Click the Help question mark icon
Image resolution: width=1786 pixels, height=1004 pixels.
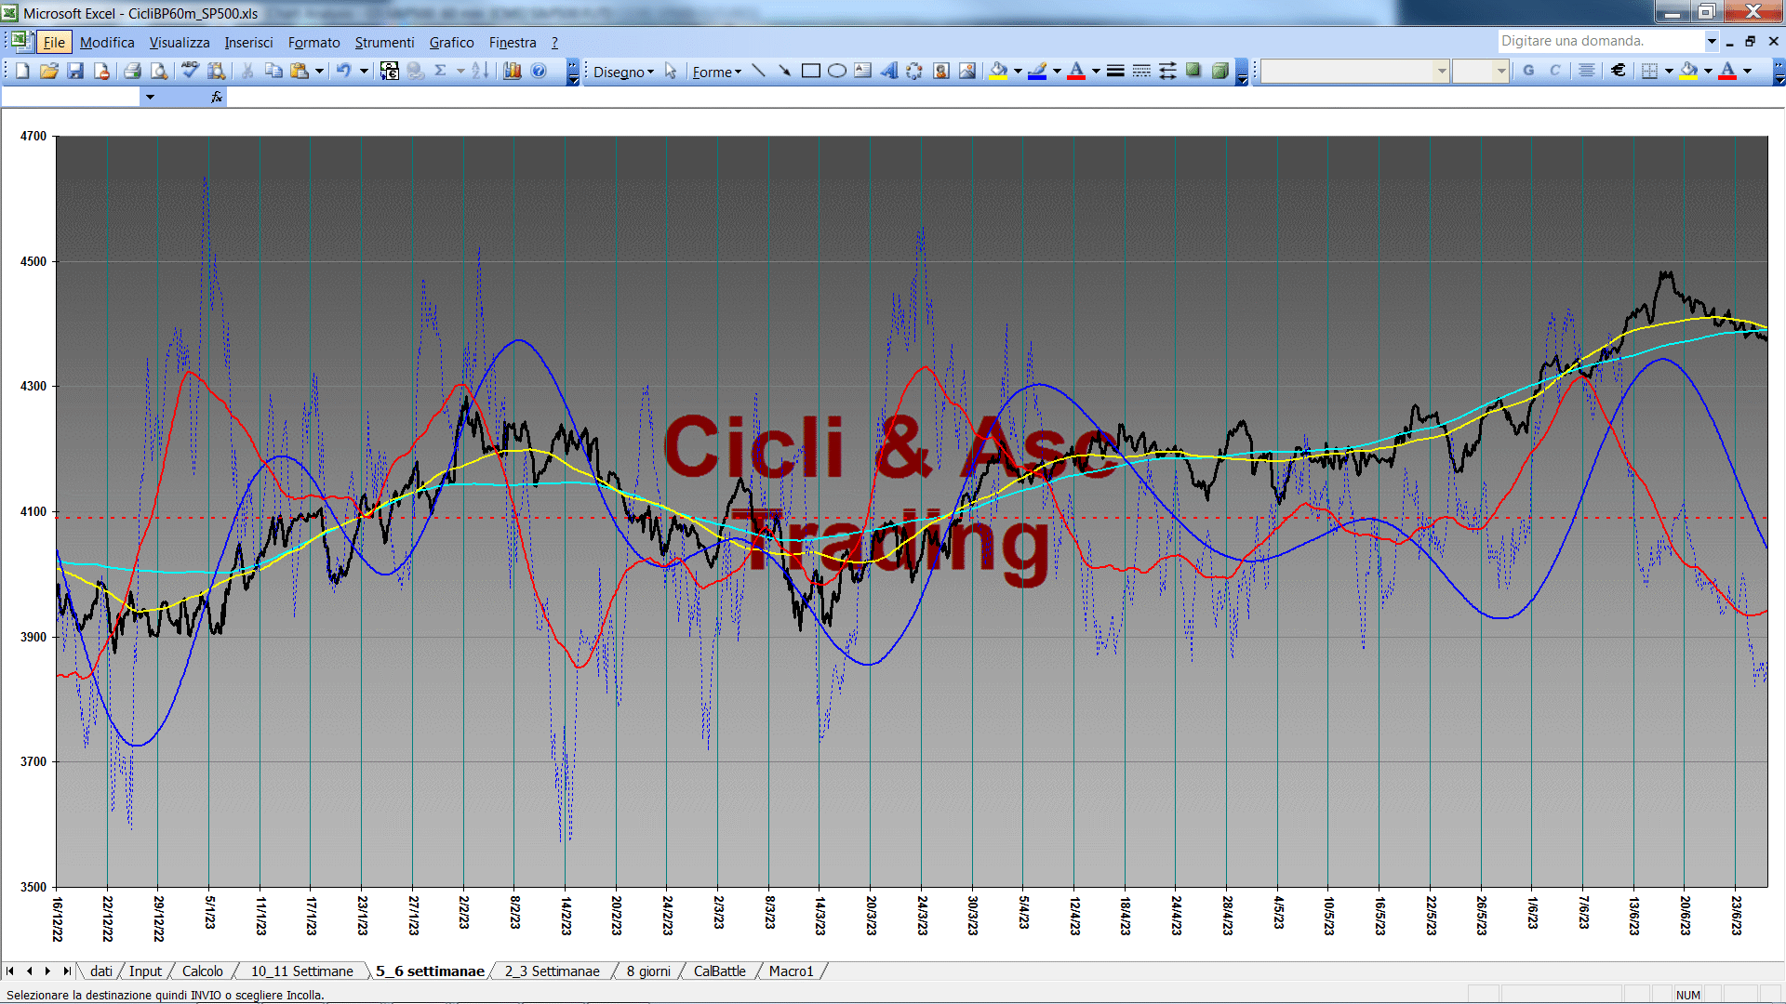tap(539, 71)
